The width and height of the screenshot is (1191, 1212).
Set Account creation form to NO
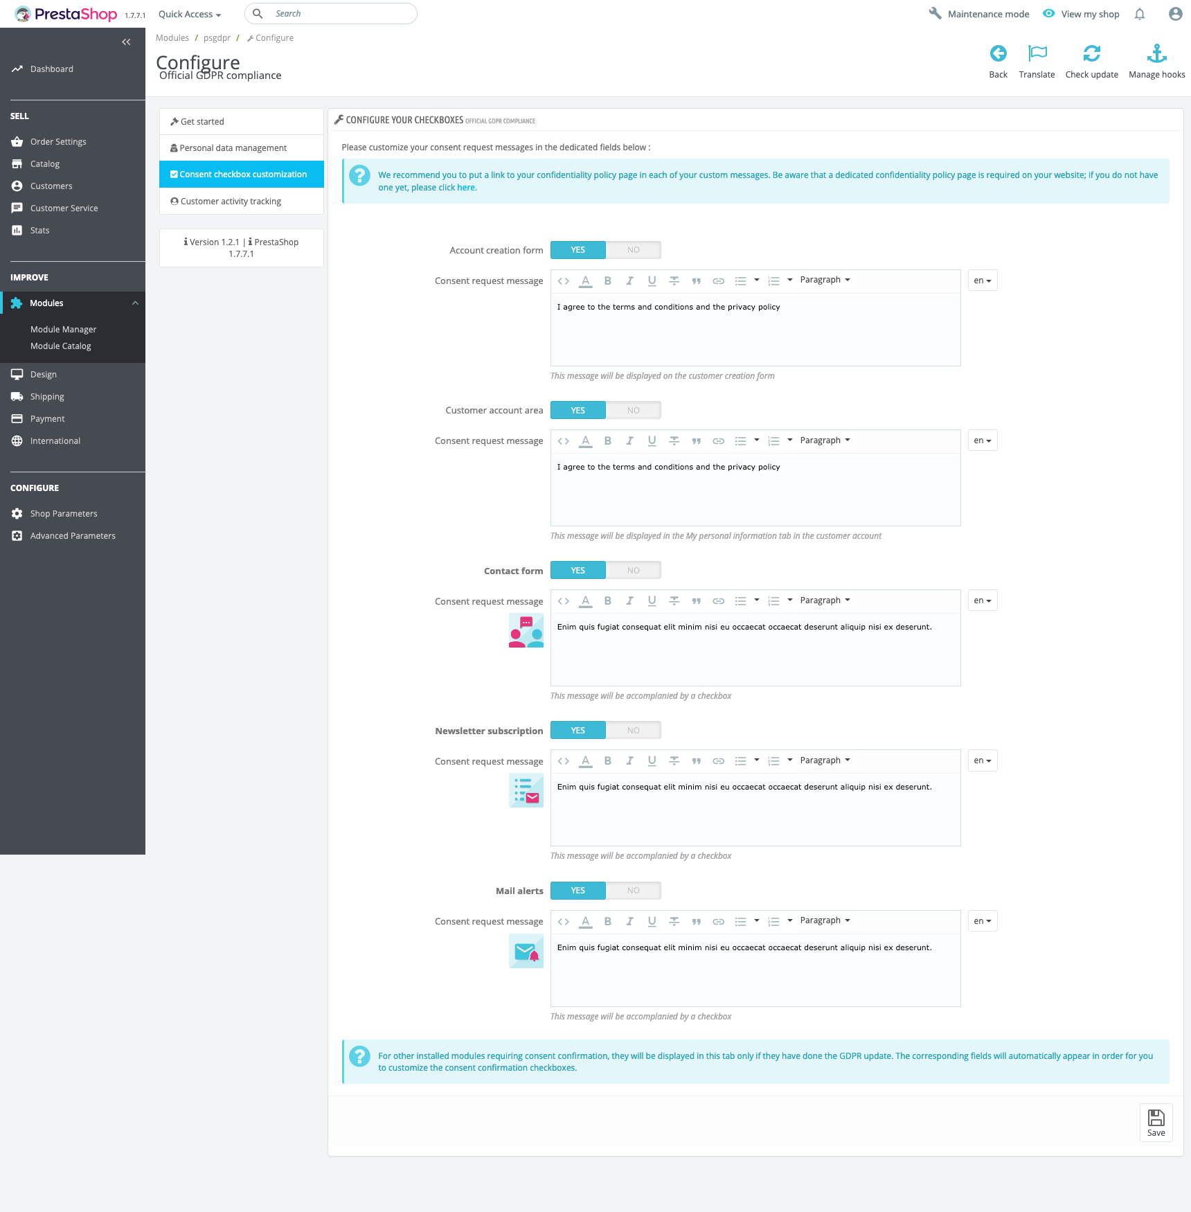[633, 250]
